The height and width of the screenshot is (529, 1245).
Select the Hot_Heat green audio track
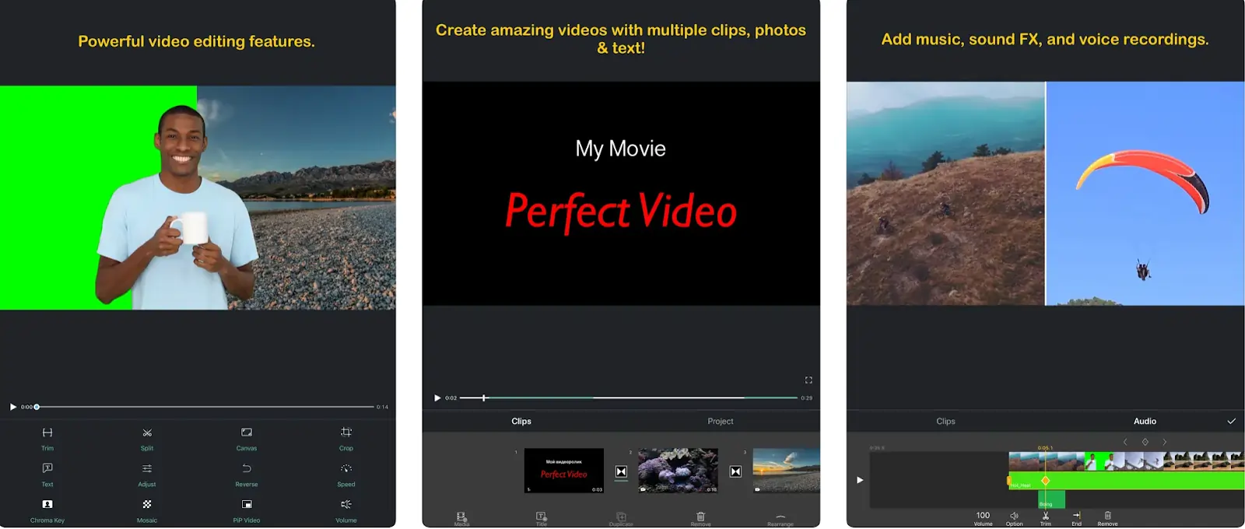1127,481
